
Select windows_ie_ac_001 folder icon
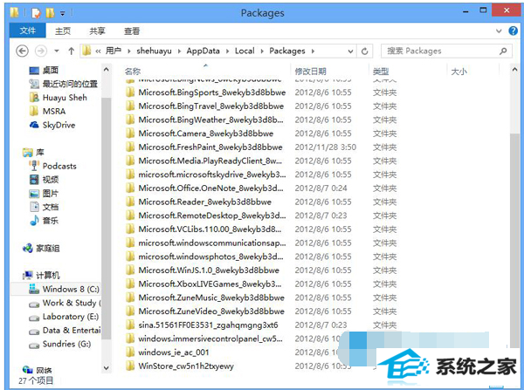pyautogui.click(x=130, y=352)
